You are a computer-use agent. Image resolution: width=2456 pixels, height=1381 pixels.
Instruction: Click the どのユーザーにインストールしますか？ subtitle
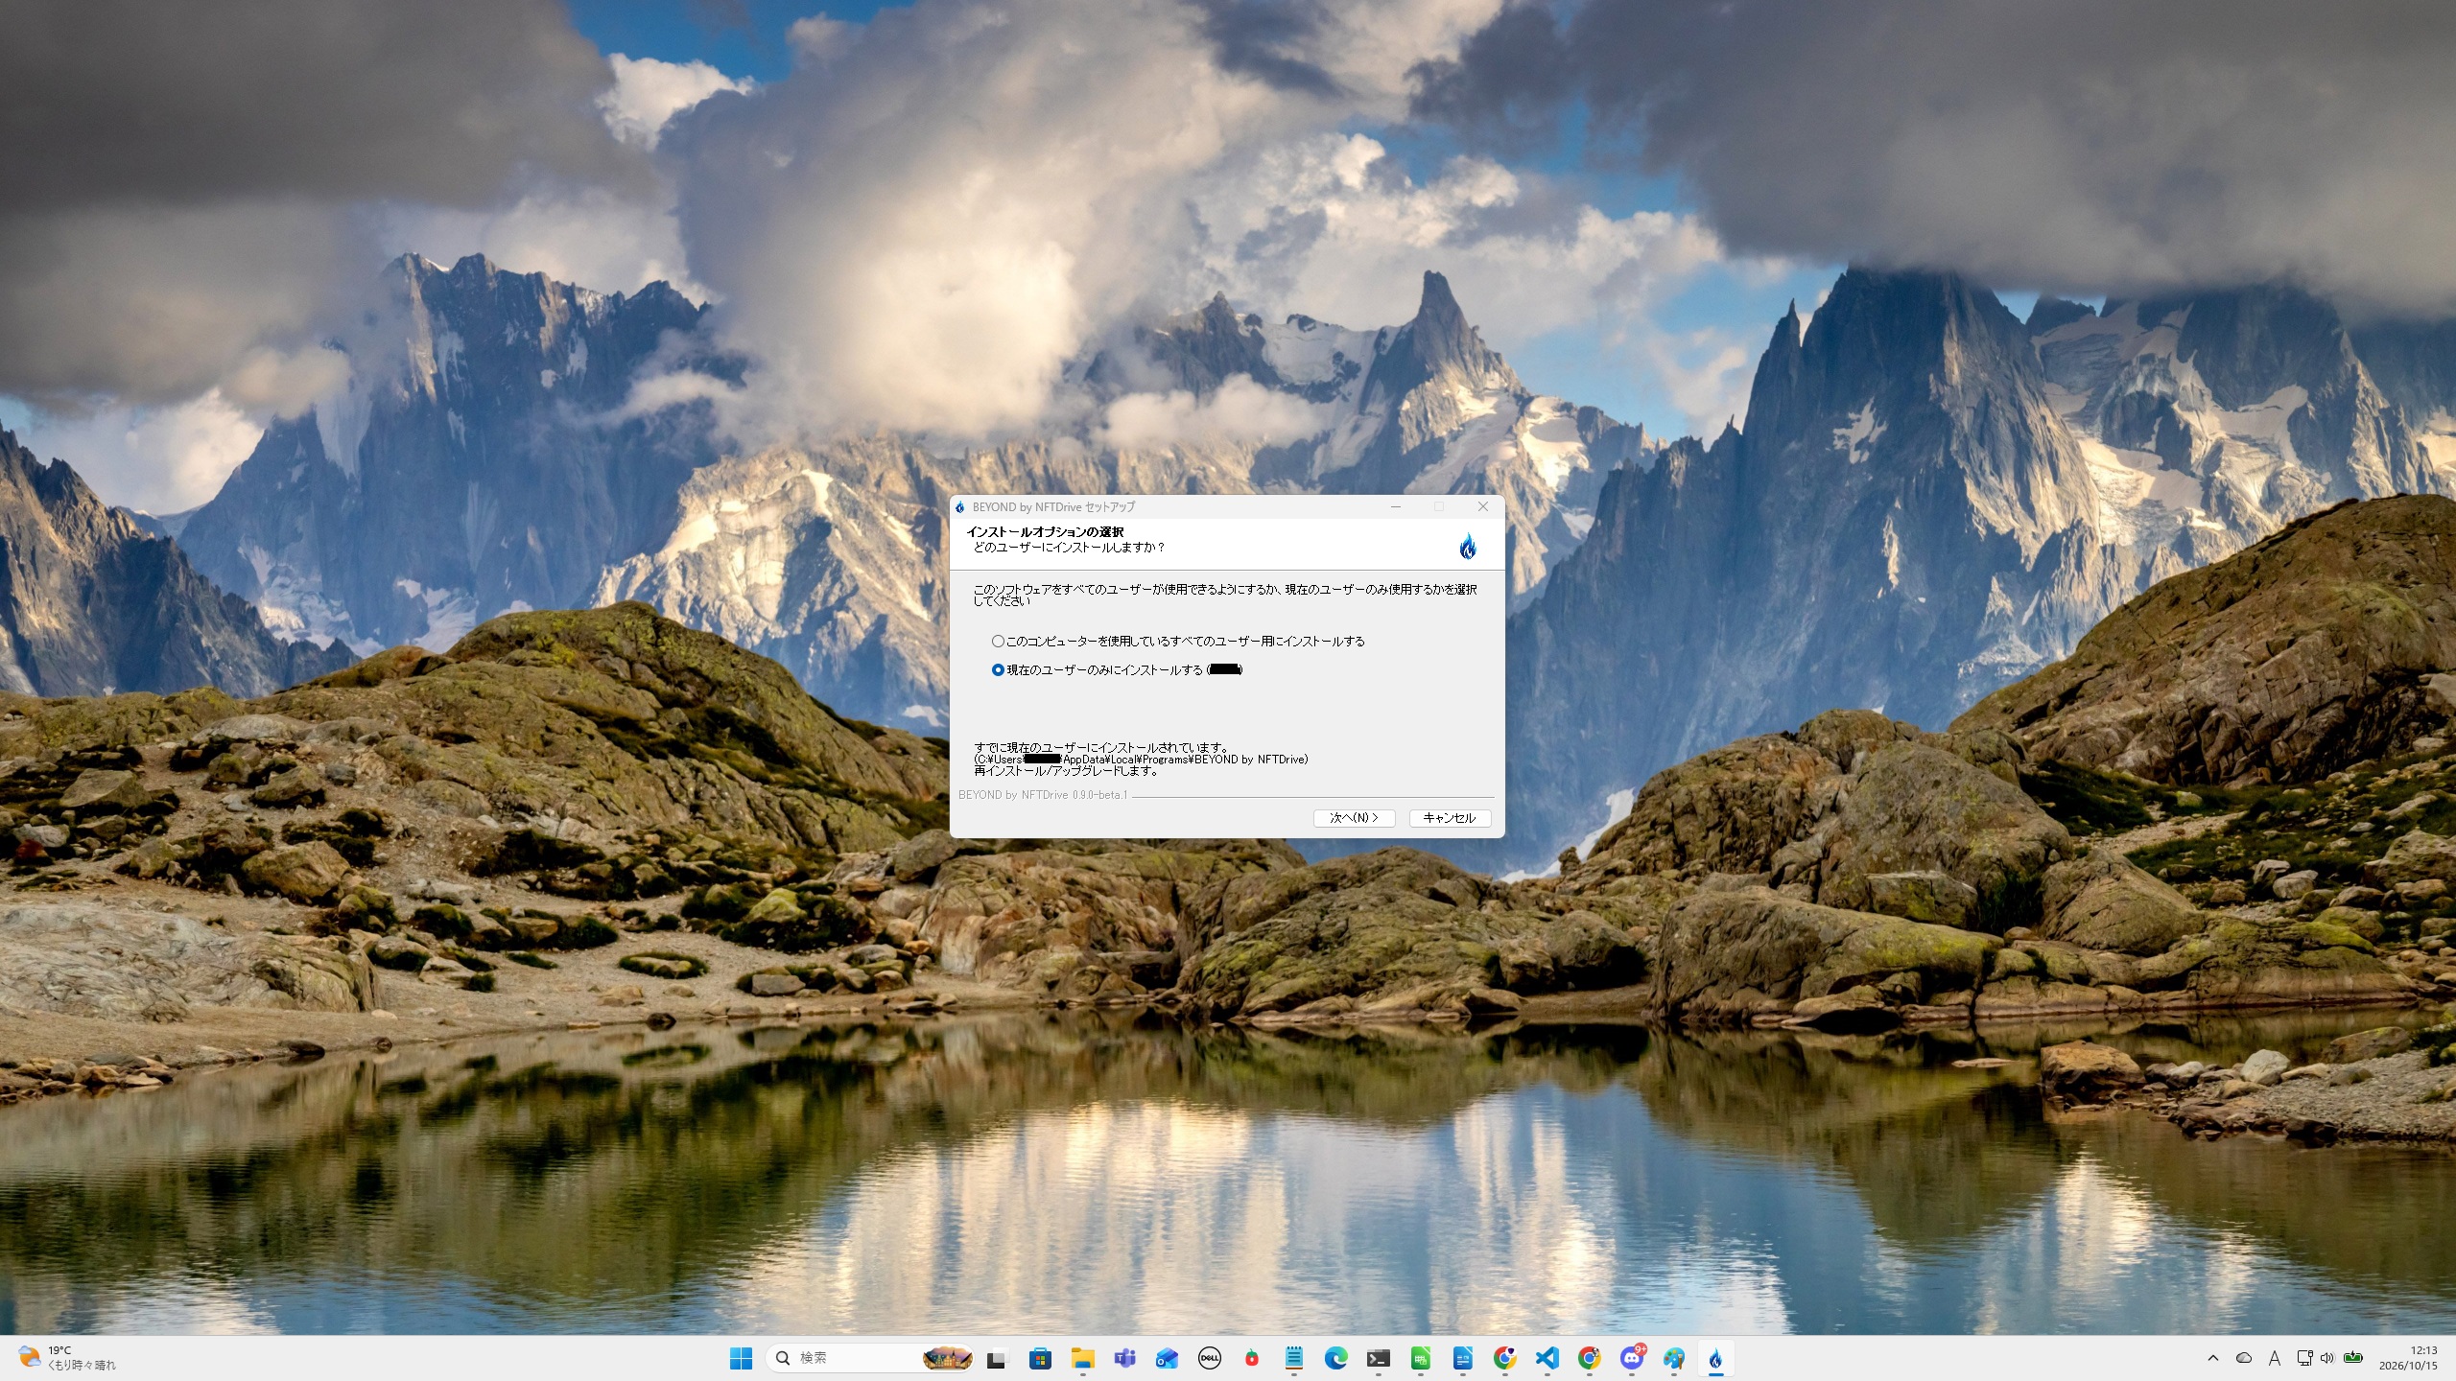1069,547
